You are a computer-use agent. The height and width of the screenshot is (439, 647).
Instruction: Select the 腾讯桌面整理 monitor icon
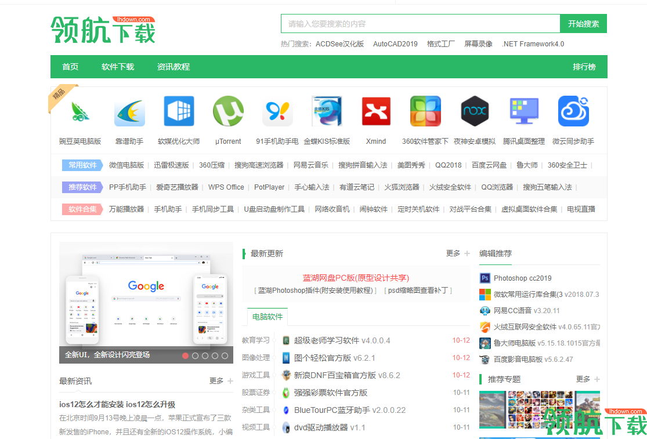click(x=524, y=111)
